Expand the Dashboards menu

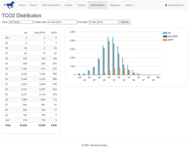[98, 5]
